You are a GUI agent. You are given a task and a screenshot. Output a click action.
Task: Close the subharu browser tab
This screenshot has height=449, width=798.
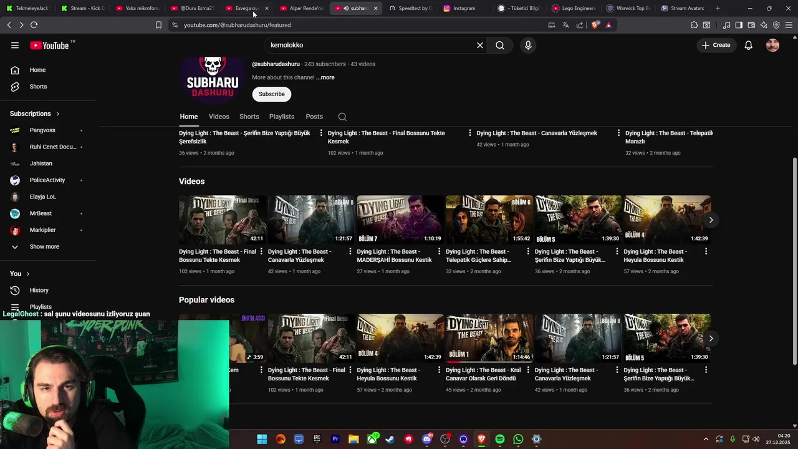(x=375, y=8)
